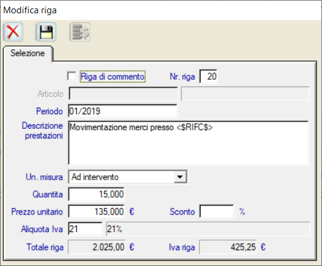322x266 pixels.
Task: Click the disabled Articolo code field
Action: point(123,94)
